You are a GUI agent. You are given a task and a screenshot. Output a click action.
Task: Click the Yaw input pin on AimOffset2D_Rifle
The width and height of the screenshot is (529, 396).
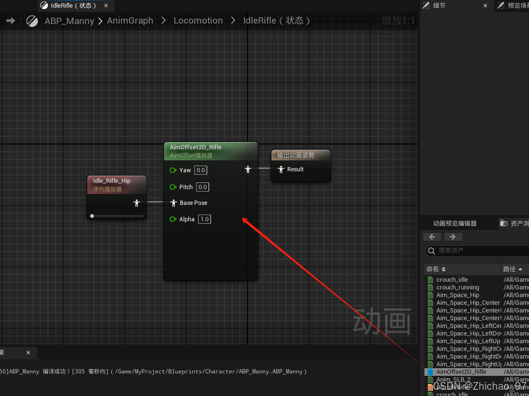[x=173, y=170]
